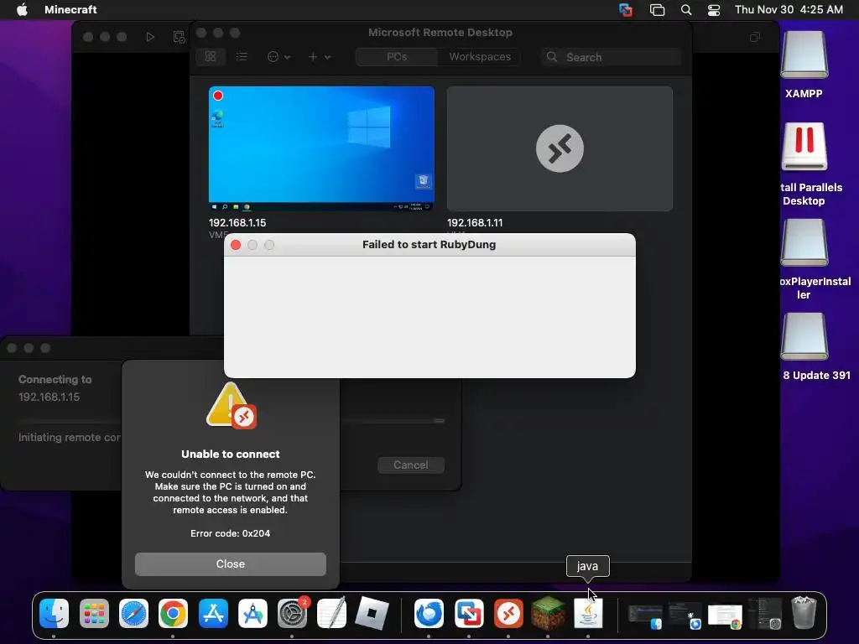Close the Failed to start RubyDung window
The width and height of the screenshot is (859, 644).
pos(236,245)
